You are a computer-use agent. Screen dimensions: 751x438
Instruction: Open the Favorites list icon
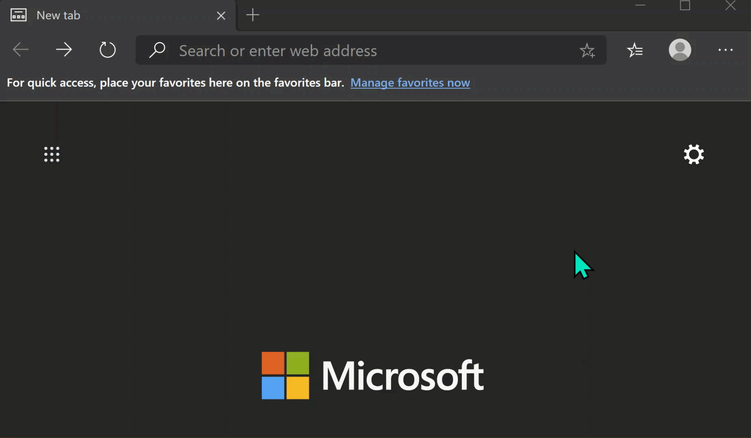coord(635,50)
